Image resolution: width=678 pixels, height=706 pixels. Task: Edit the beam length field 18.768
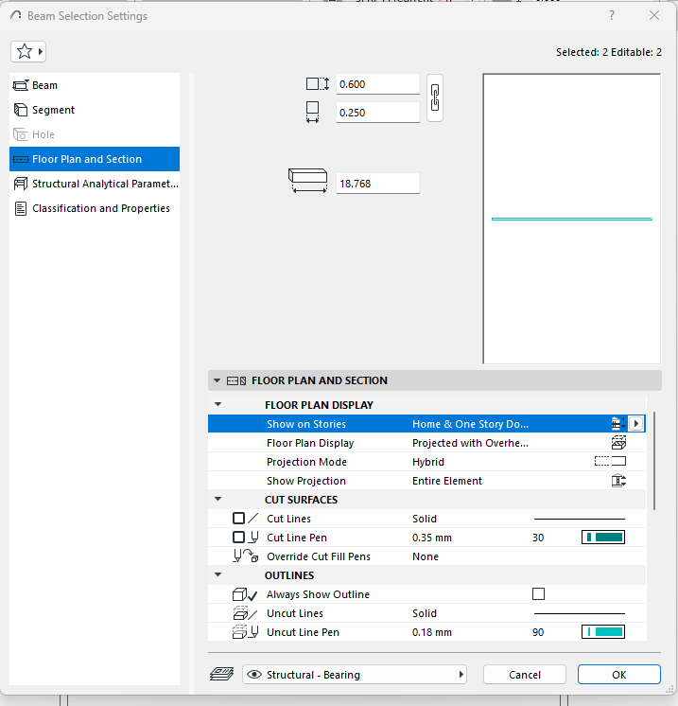pyautogui.click(x=378, y=184)
